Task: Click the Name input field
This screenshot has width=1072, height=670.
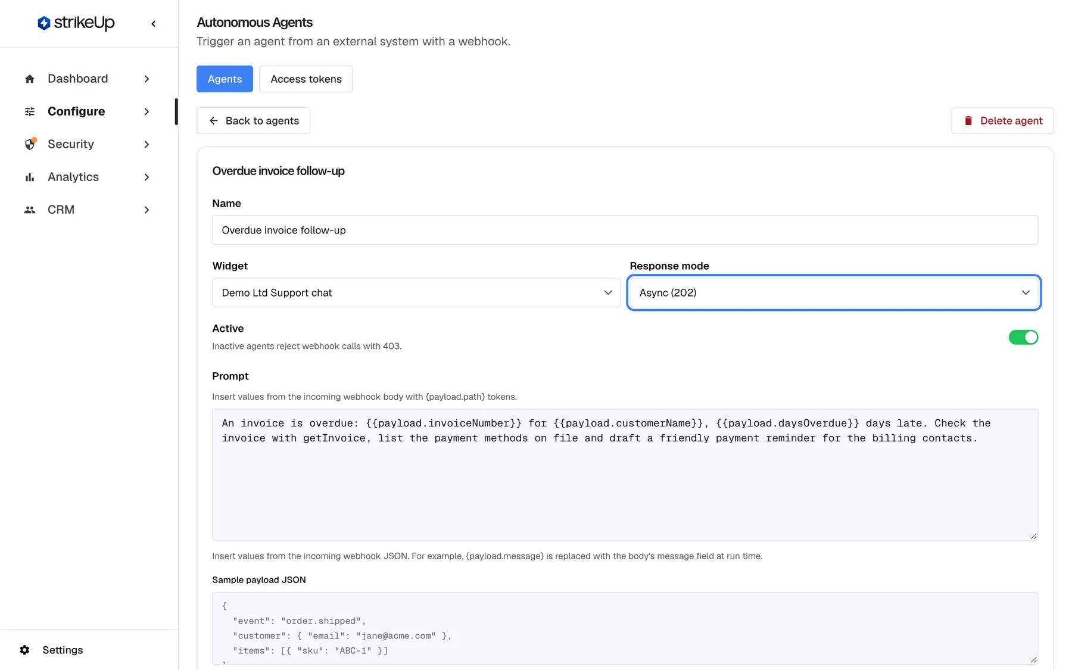Action: pos(625,230)
